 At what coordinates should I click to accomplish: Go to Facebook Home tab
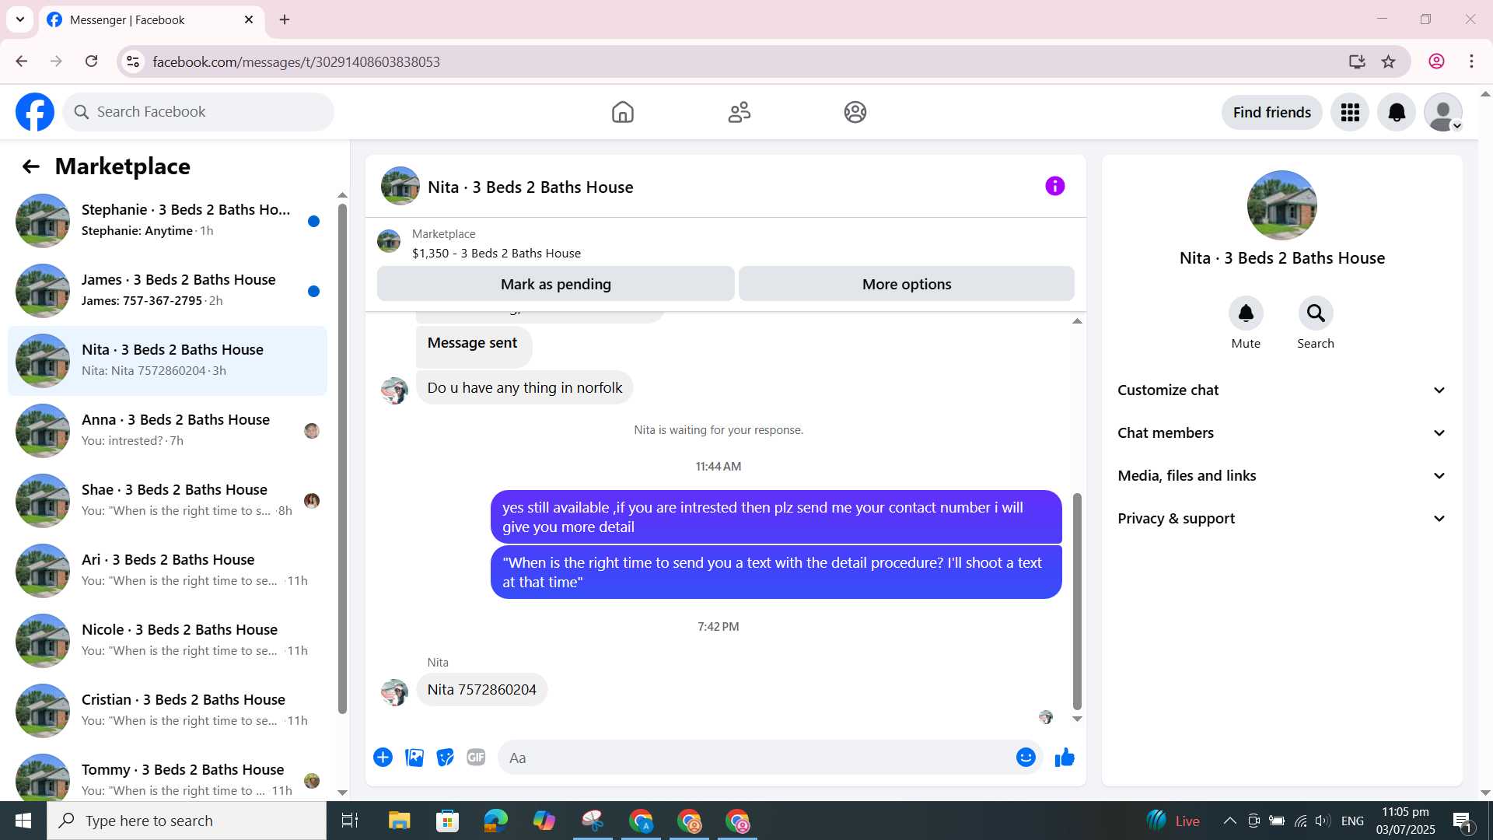pyautogui.click(x=622, y=113)
